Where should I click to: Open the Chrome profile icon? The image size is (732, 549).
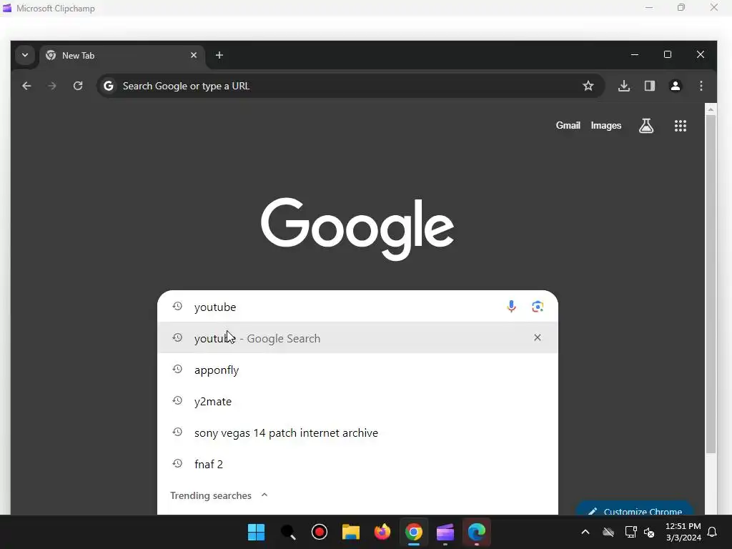(x=675, y=86)
